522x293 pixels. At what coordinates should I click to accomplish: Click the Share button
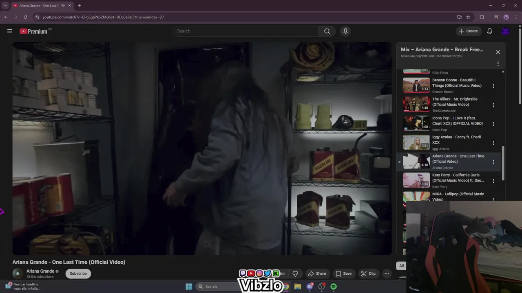(317, 273)
